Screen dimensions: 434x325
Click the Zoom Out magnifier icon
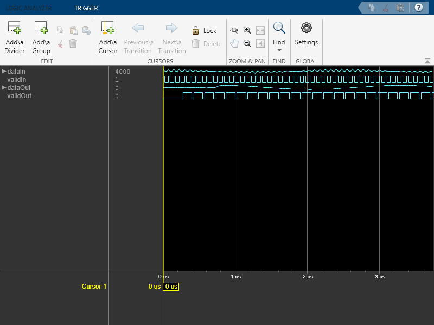click(x=247, y=43)
